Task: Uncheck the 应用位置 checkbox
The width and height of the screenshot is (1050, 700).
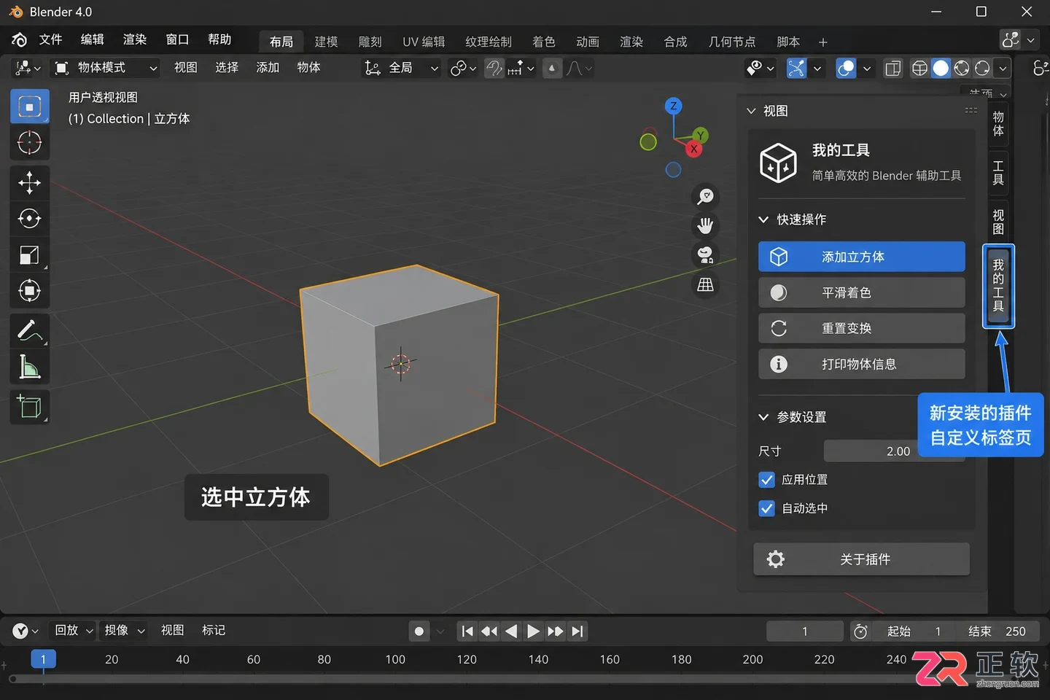Action: [766, 480]
